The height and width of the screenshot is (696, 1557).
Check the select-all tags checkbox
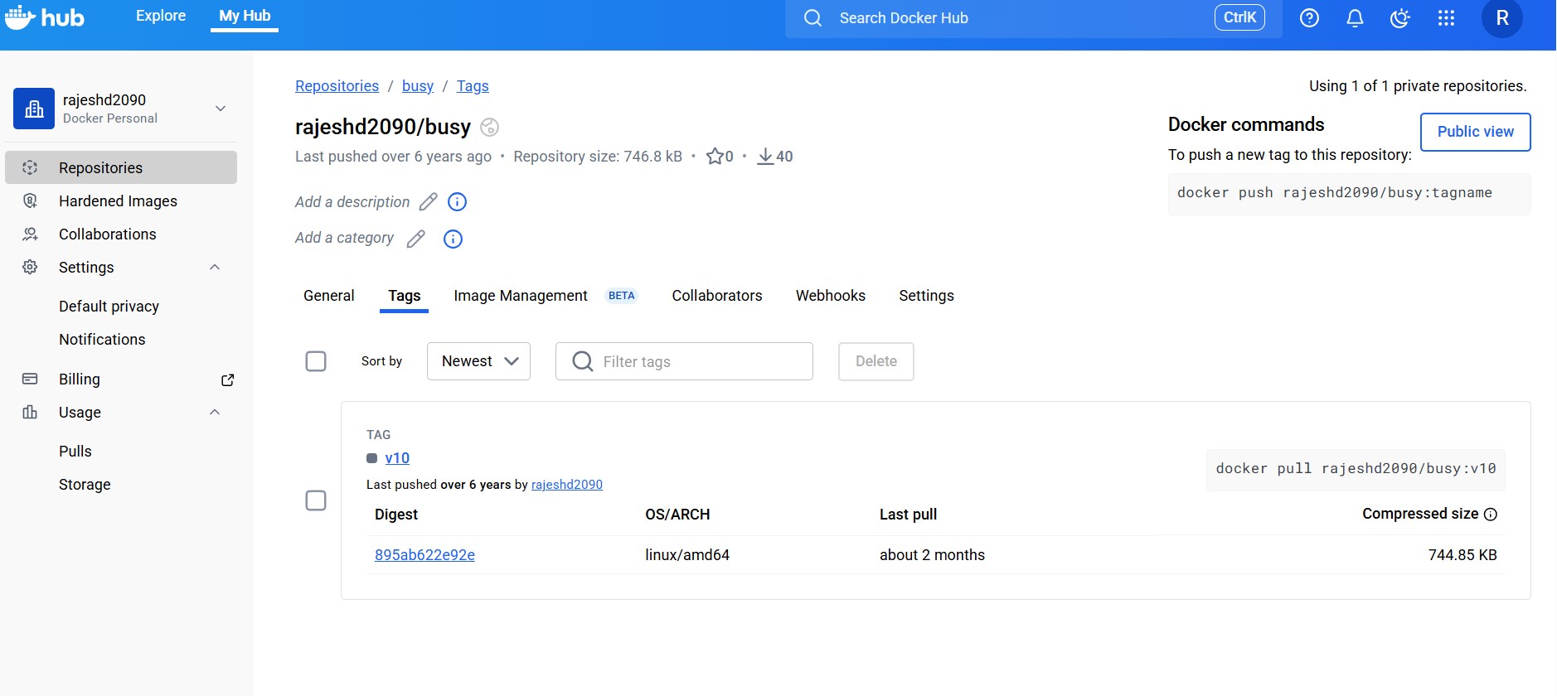(316, 361)
